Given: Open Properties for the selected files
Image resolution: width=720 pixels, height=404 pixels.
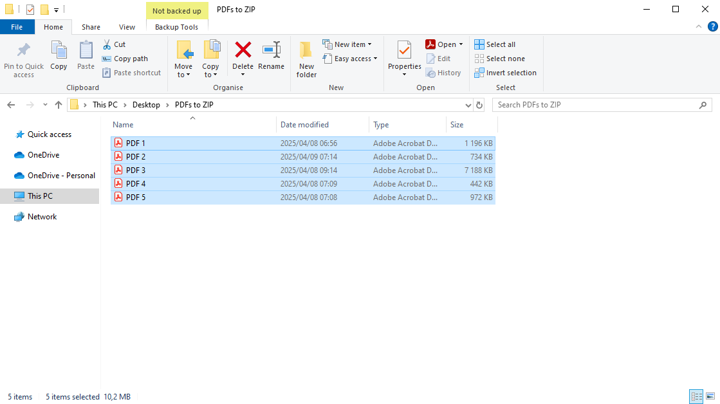Looking at the screenshot, I should point(404,58).
